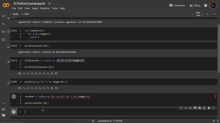Select execution count [120] cell

pyautogui.click(x=14, y=82)
